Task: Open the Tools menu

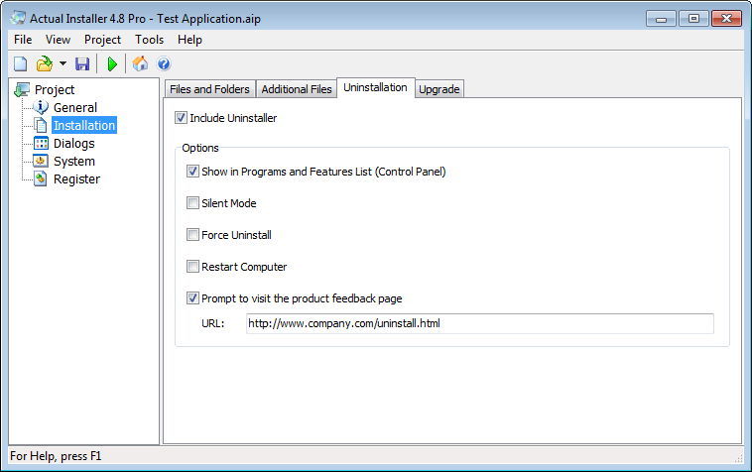Action: click(x=149, y=40)
